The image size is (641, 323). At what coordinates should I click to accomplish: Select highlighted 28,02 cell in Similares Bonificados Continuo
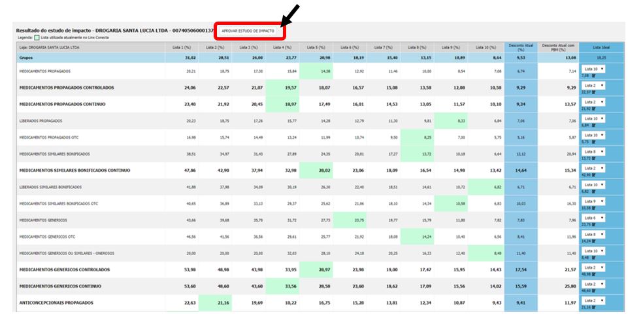point(316,170)
